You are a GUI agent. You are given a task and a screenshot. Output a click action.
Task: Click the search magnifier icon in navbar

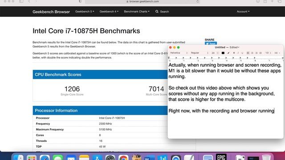[x=157, y=12]
